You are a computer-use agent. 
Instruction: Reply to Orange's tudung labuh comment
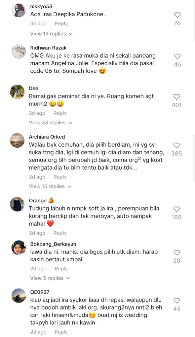point(60,233)
